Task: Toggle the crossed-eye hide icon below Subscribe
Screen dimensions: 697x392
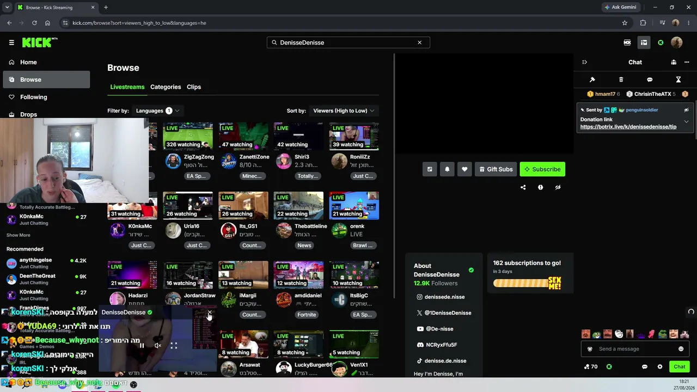Action: point(558,187)
